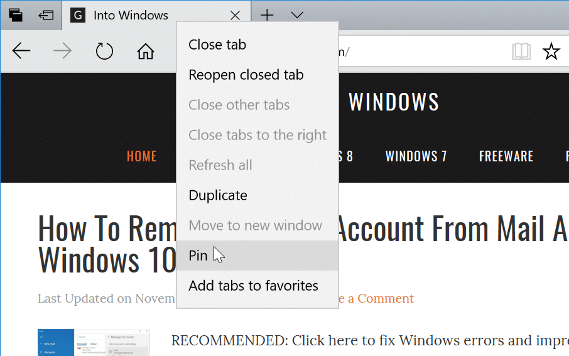Open the tabs you've set aside icon
569x356 pixels.
16,15
